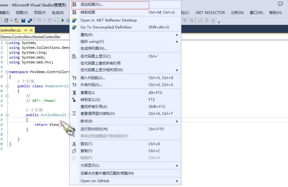
Task: Choose 查找所有引用(A)
Action: [125, 107]
